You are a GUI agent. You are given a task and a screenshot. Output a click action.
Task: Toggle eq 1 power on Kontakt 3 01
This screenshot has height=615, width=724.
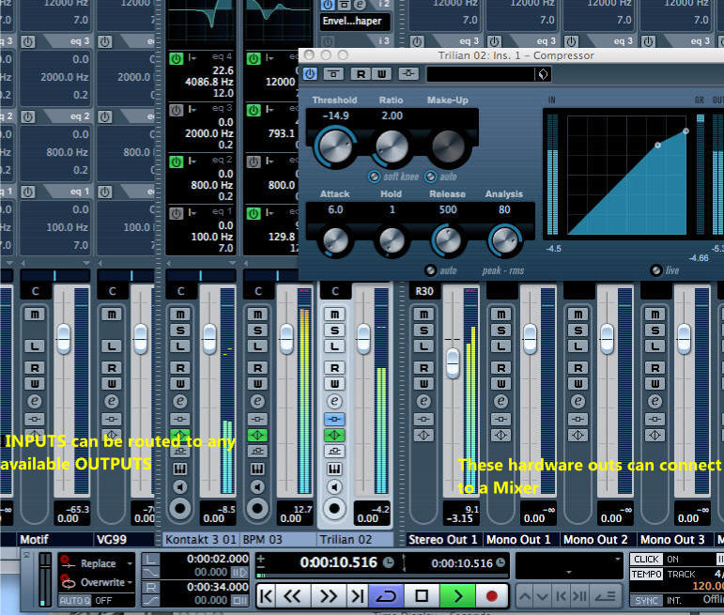coord(176,213)
